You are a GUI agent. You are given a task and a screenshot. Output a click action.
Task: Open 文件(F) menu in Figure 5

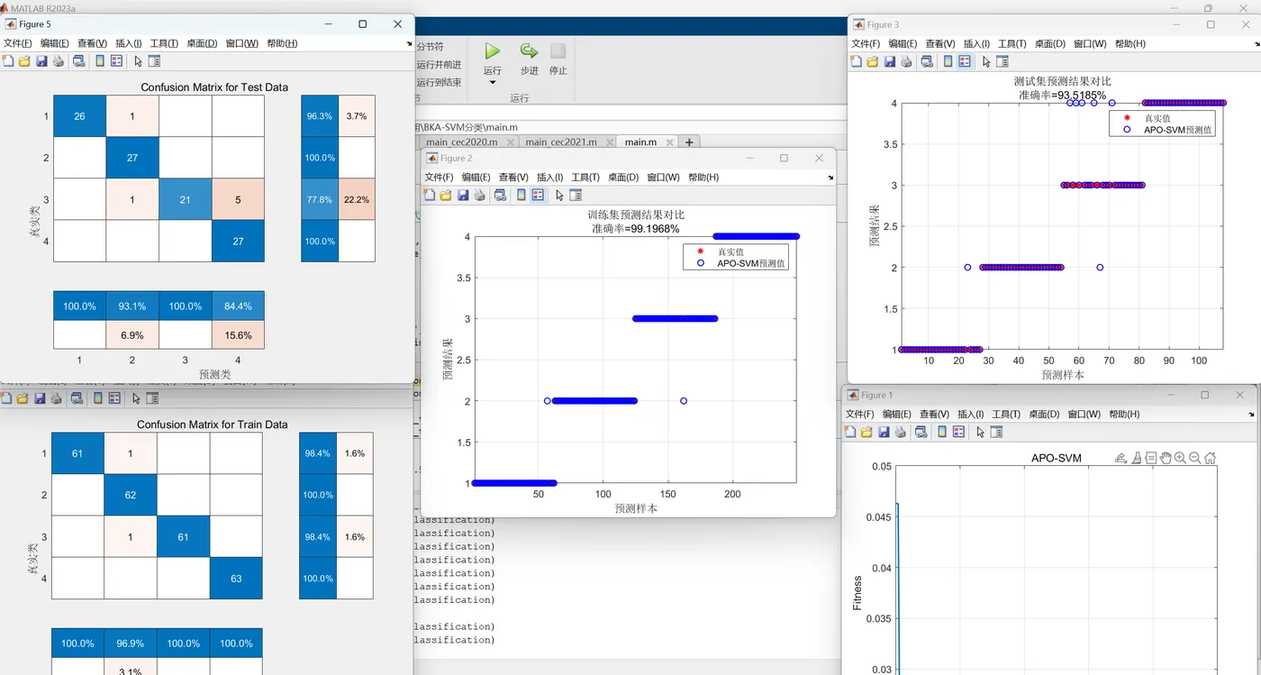[x=18, y=43]
